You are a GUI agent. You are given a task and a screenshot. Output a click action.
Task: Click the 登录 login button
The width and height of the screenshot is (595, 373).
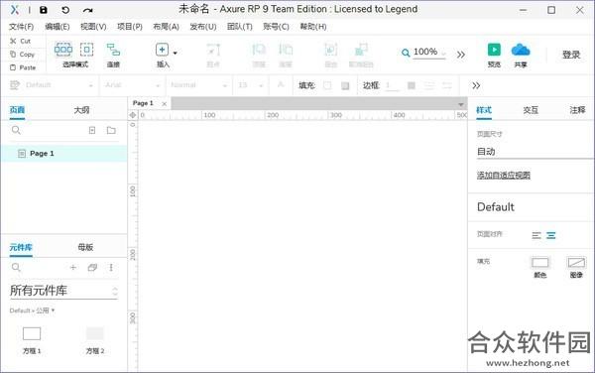point(571,55)
